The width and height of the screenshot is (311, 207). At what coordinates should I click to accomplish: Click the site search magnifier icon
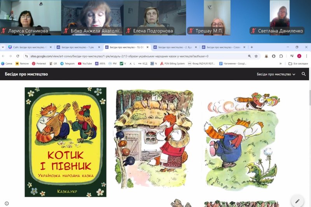304,74
